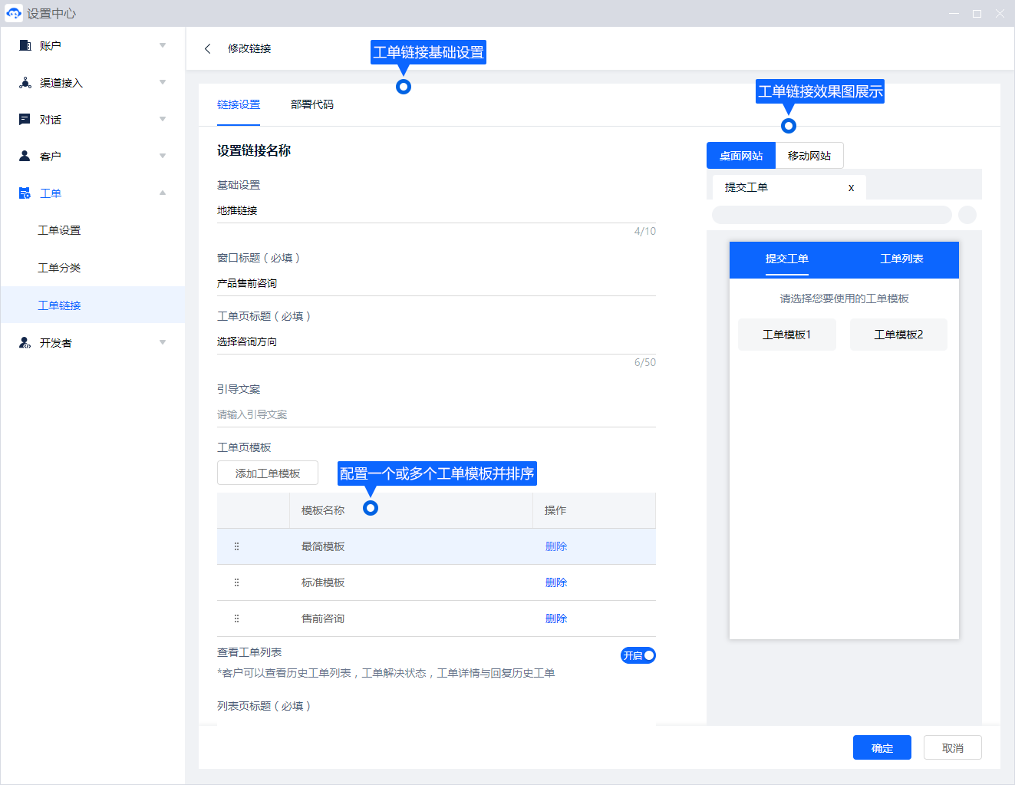The width and height of the screenshot is (1015, 785).
Task: Click the 引导文案 input field
Action: click(436, 414)
